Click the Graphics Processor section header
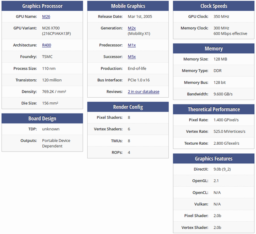 [x=42, y=6]
